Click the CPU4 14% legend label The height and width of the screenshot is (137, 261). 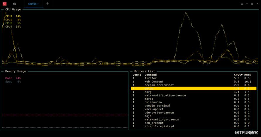(13, 27)
